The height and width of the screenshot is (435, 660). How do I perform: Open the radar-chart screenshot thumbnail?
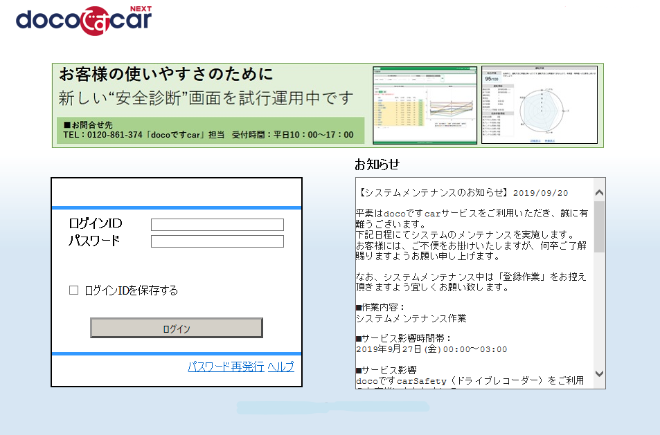539,104
